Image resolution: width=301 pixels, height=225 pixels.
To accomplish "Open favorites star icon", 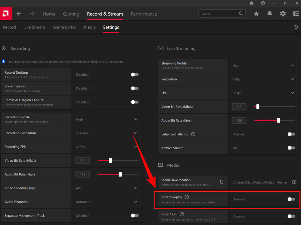I will [256, 14].
